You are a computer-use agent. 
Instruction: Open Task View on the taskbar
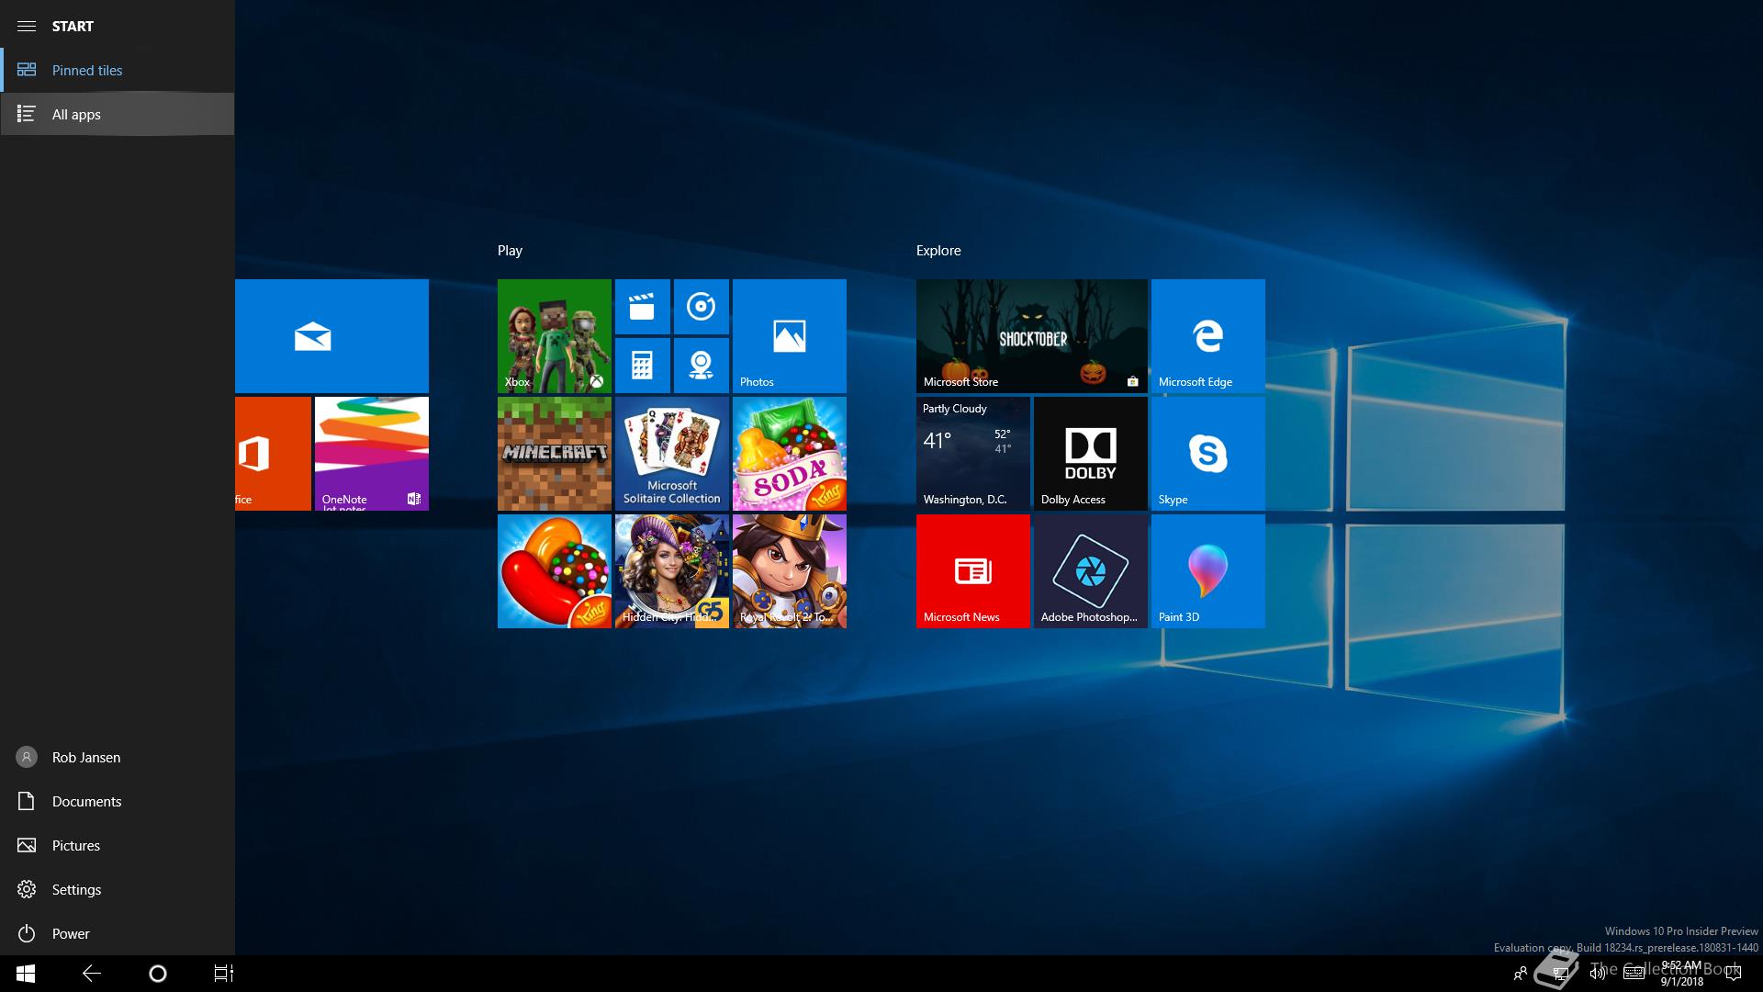[223, 974]
